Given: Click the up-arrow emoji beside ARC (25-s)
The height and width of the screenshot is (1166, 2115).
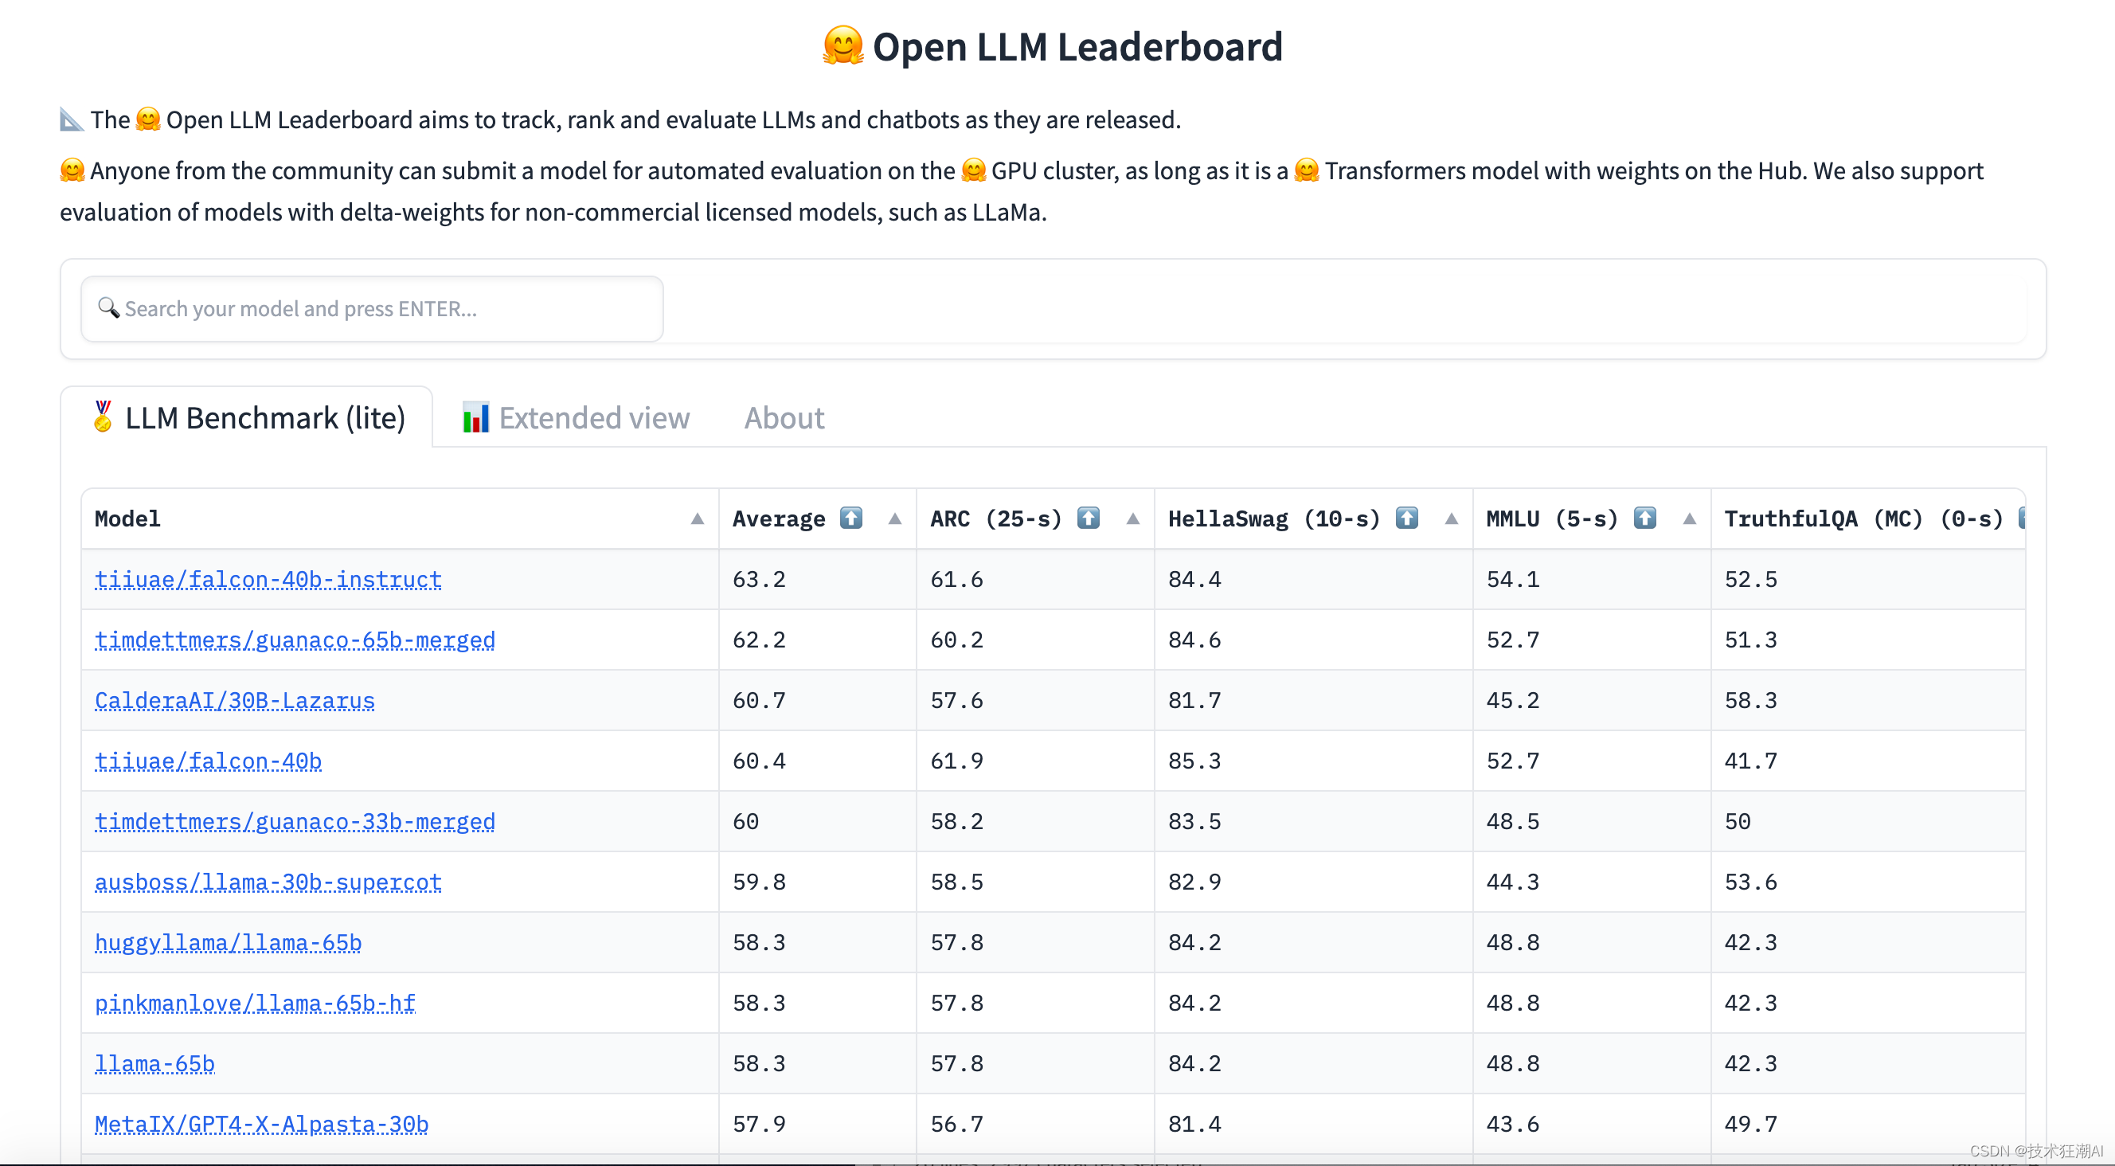Looking at the screenshot, I should tap(1088, 518).
